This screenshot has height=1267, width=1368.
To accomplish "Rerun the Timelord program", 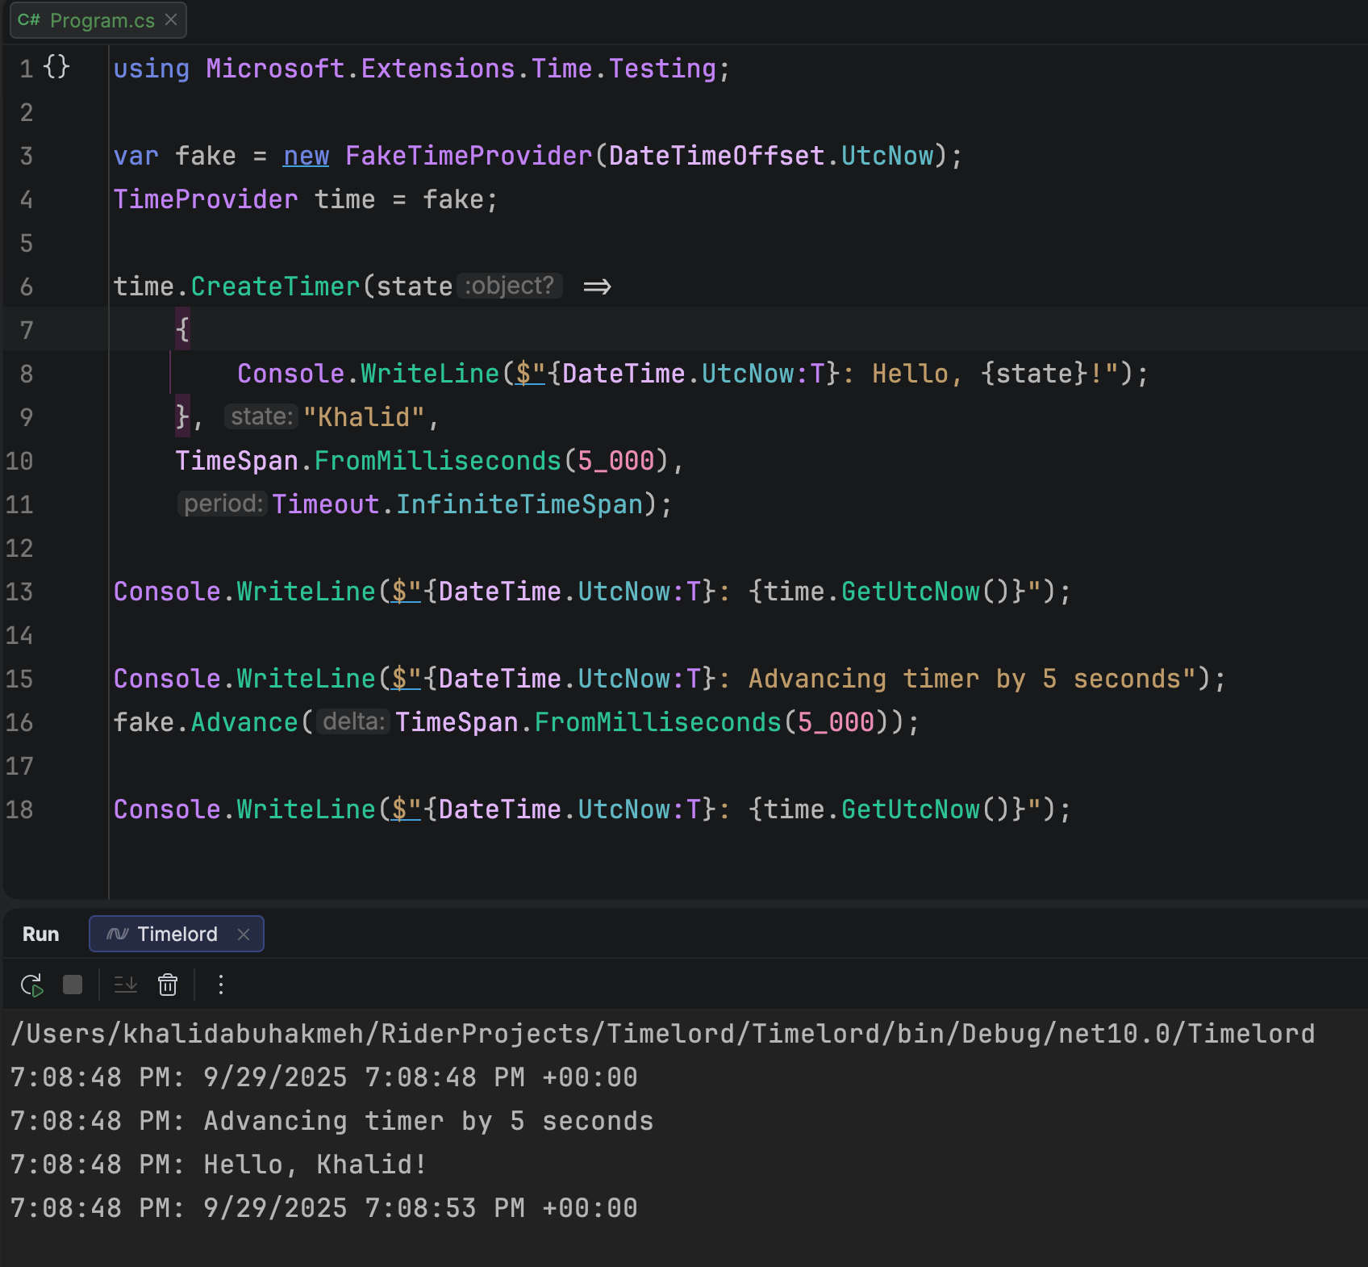I will click(x=31, y=985).
